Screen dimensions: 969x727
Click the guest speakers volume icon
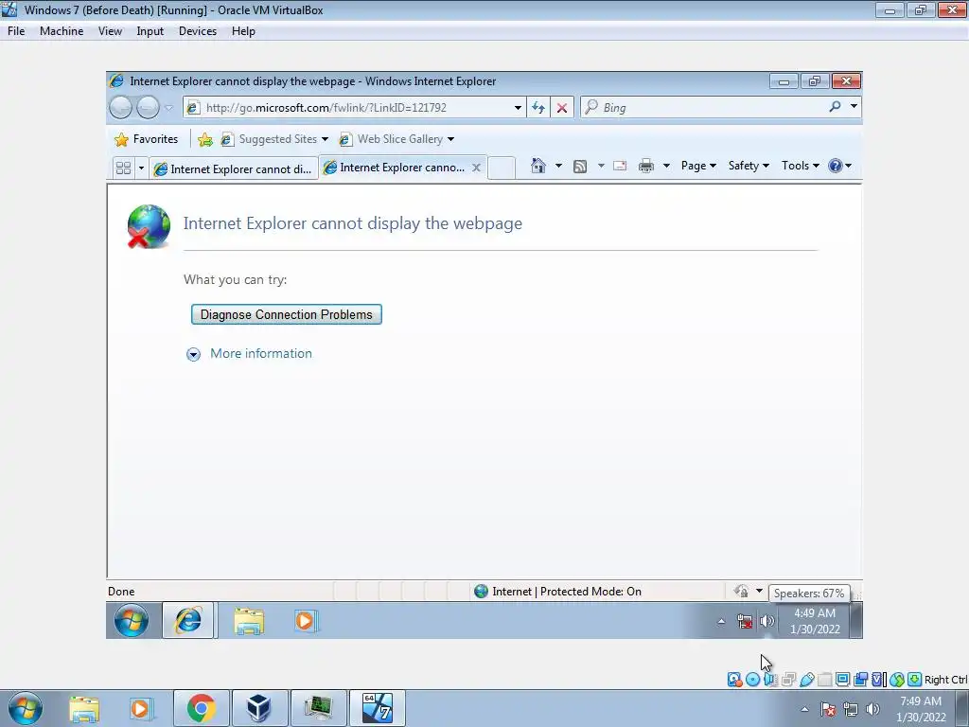[x=766, y=621]
